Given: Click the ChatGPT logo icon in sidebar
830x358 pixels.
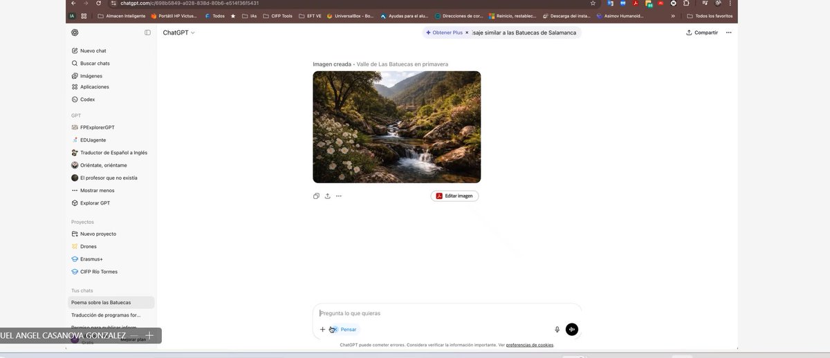Looking at the screenshot, I should (75, 32).
